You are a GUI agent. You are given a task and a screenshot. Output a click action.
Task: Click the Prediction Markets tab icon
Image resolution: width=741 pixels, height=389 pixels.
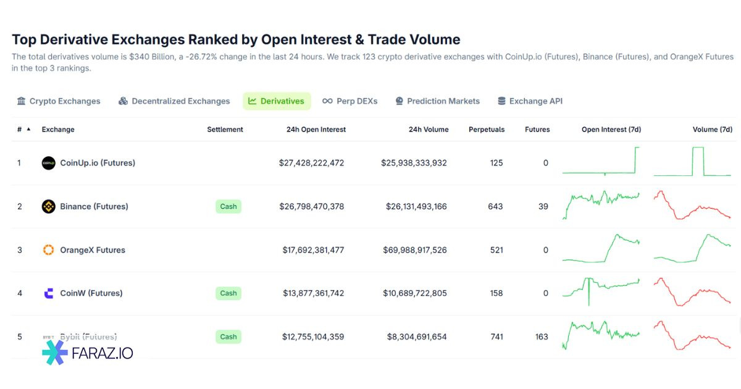pos(399,101)
